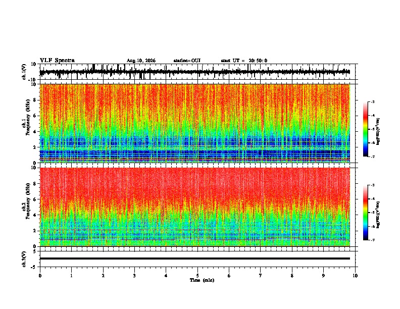Click the "station=OUI" header label
The width and height of the screenshot is (400, 309).
click(x=187, y=61)
